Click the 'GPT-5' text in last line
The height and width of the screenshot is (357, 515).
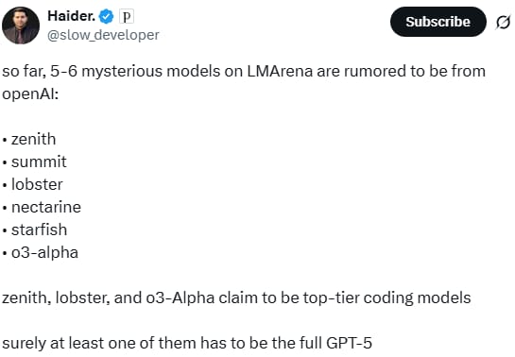click(x=349, y=343)
